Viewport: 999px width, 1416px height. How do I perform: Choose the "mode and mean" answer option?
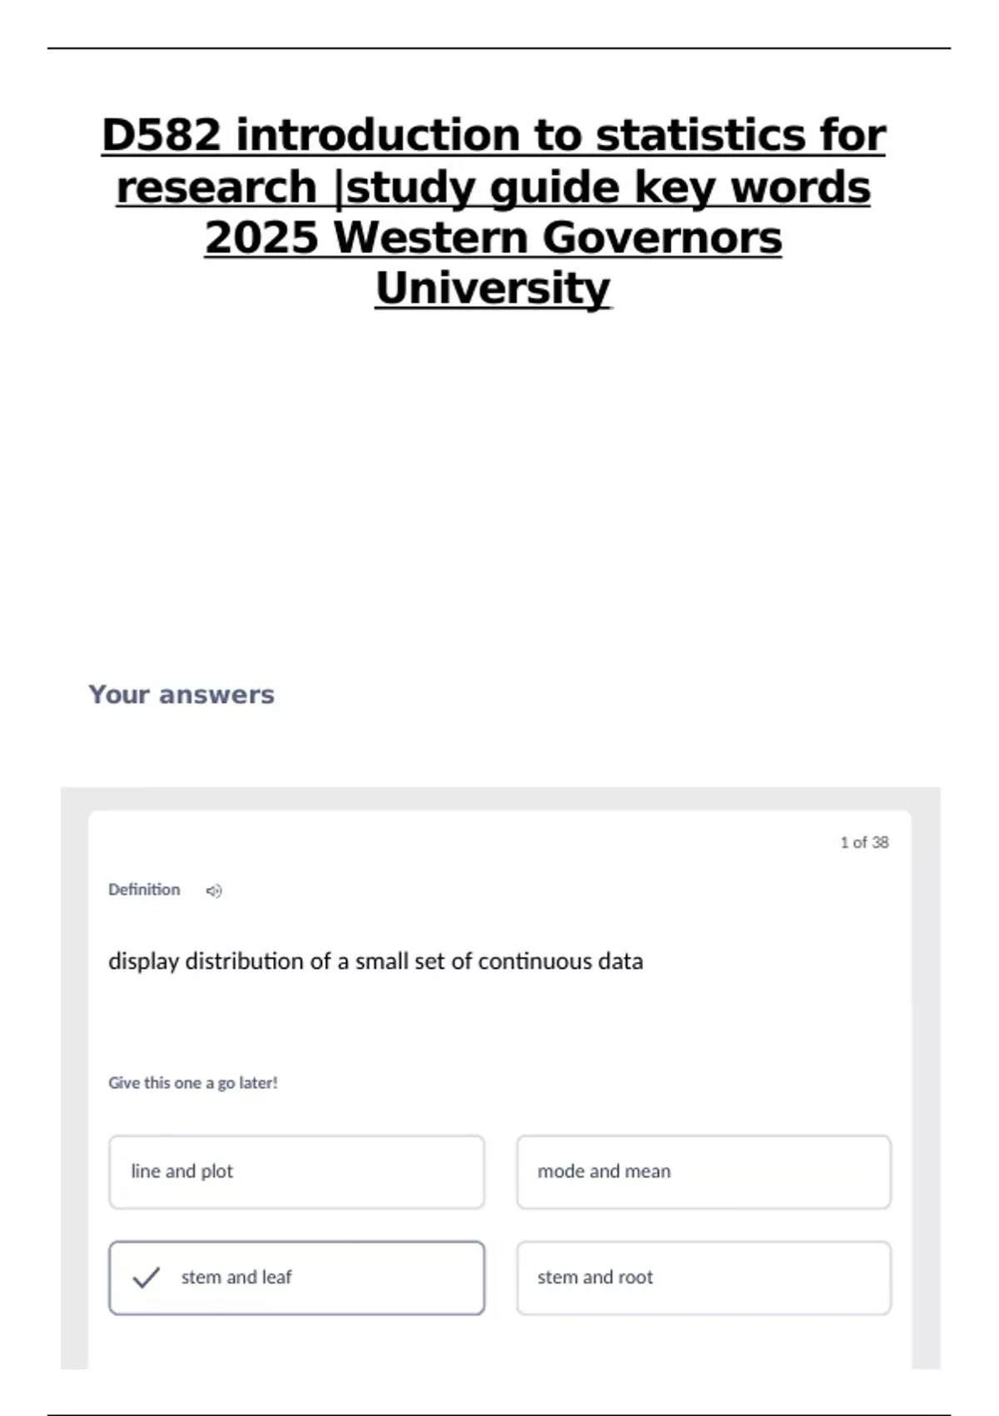703,1172
